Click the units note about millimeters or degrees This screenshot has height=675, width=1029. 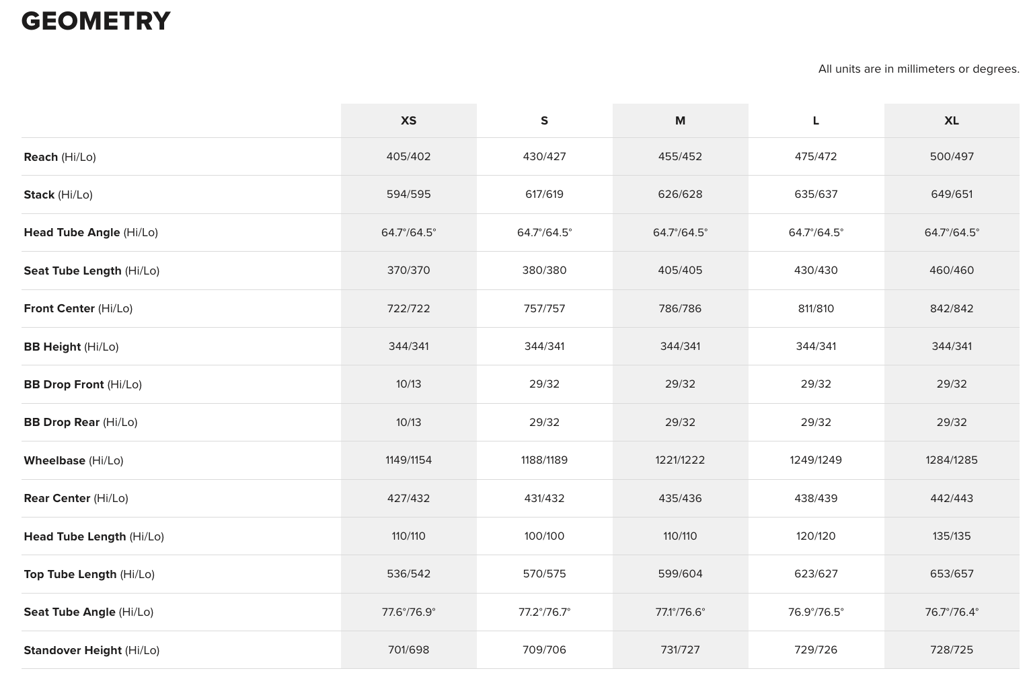coord(918,69)
